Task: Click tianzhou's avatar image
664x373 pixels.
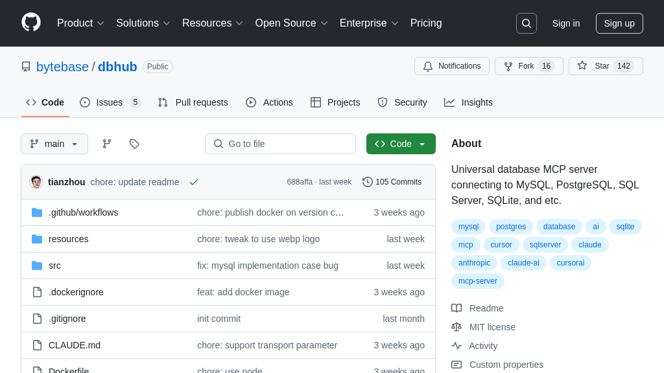Action: (x=36, y=182)
